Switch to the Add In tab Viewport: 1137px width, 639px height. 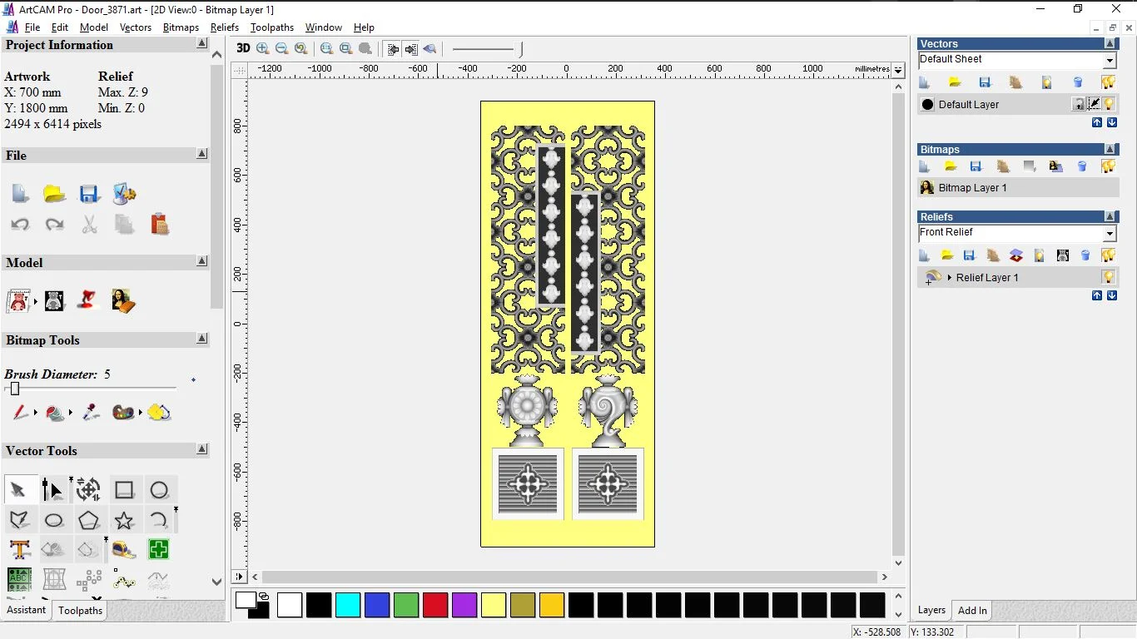tap(972, 611)
